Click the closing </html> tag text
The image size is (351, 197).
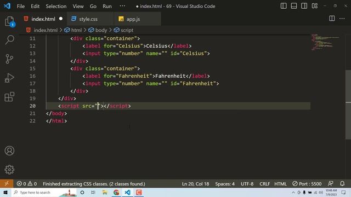pos(56,121)
